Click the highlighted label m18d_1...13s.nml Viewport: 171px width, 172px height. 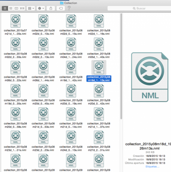point(99,79)
